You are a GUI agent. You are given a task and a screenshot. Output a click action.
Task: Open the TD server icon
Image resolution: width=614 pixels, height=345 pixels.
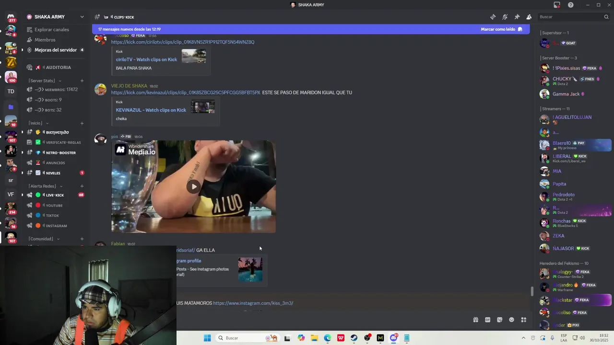pyautogui.click(x=11, y=92)
